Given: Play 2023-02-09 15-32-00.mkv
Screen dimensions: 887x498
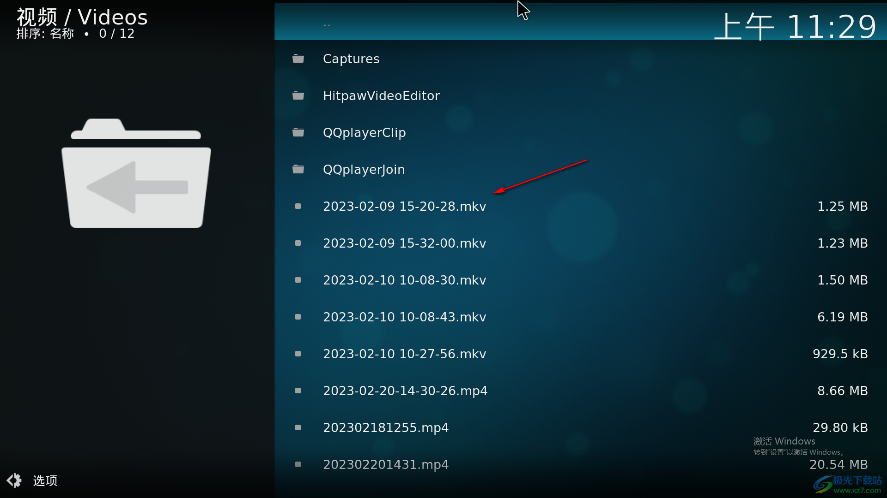Looking at the screenshot, I should pos(580,243).
